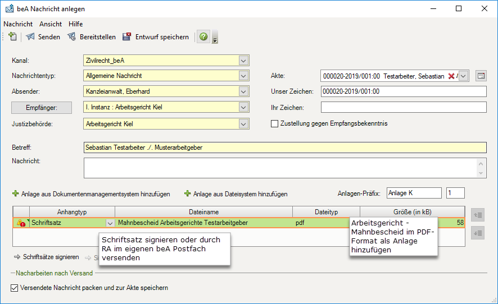Enable Zustellung gegen Empfangsbekenntnis checkbox
This screenshot has height=304, width=498.
pyautogui.click(x=275, y=123)
